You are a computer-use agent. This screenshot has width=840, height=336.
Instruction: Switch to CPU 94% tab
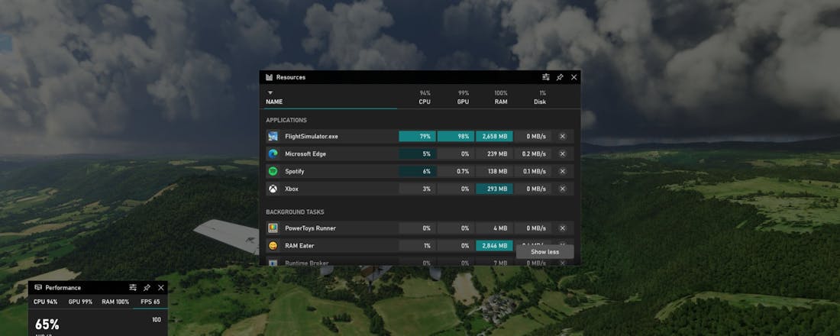tap(45, 302)
